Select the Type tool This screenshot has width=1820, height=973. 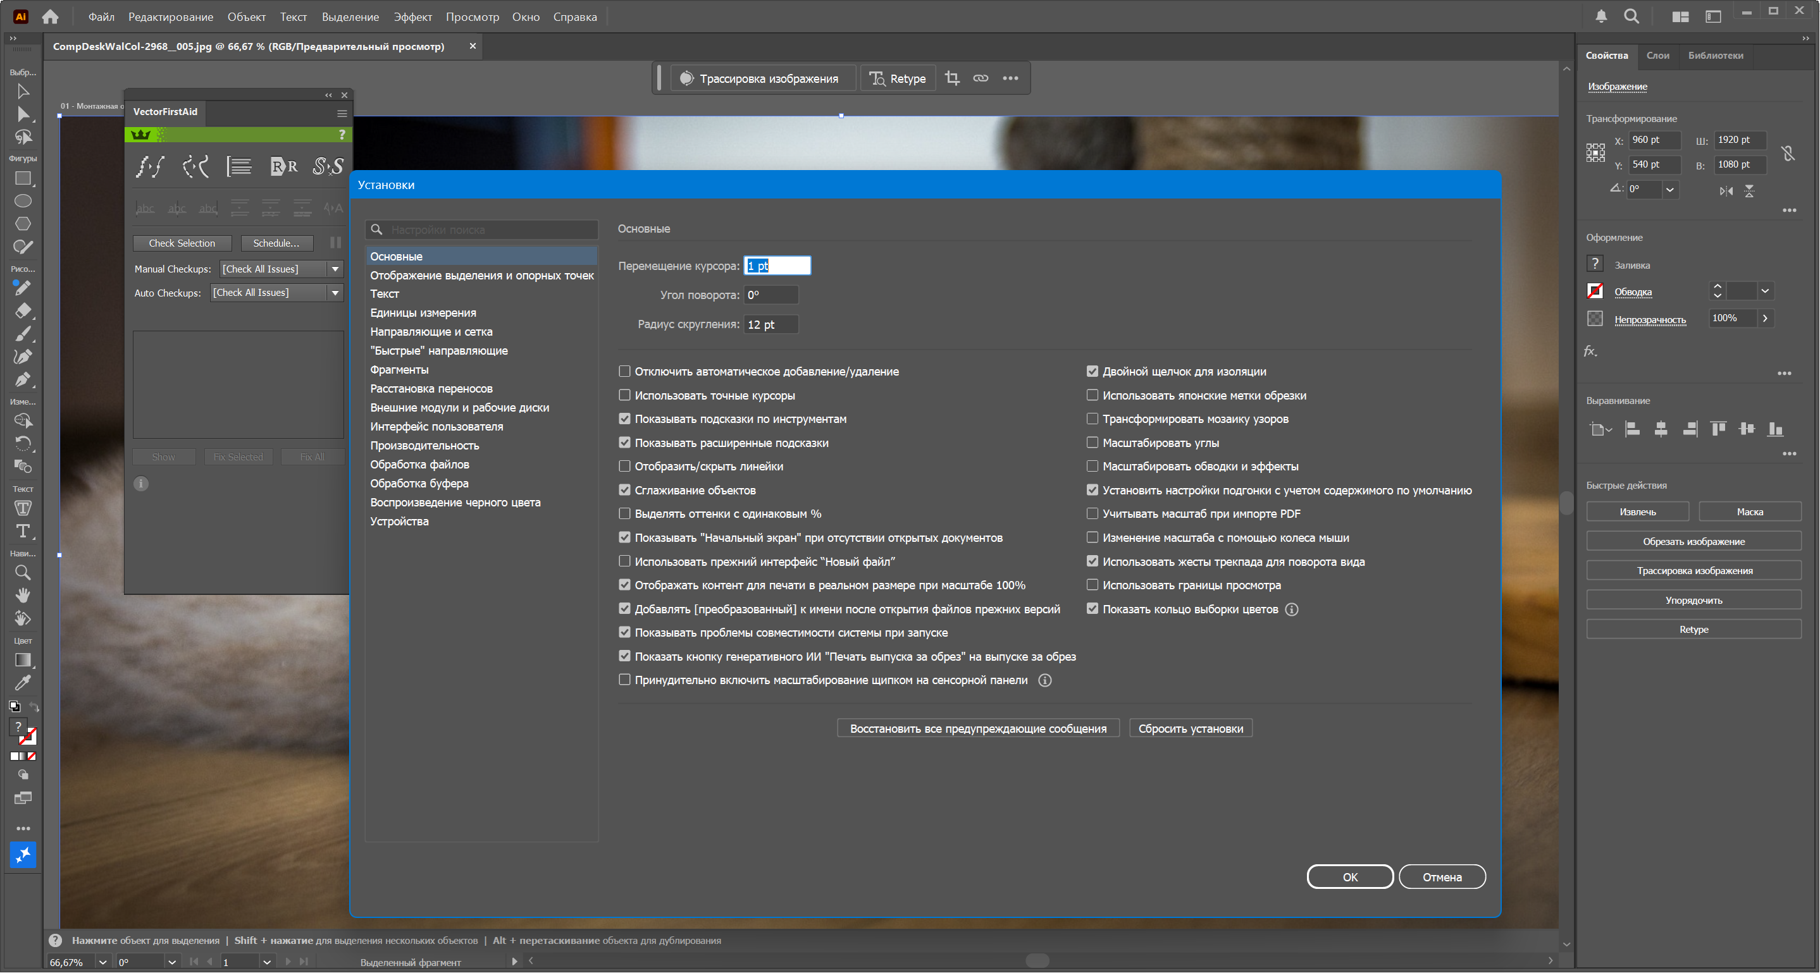coord(23,531)
